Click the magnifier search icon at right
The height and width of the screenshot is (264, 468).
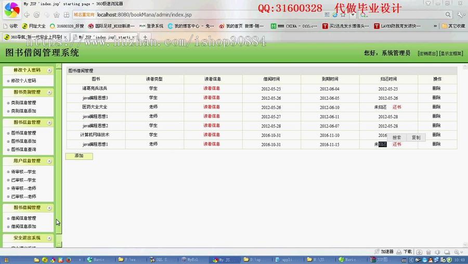[x=448, y=15]
